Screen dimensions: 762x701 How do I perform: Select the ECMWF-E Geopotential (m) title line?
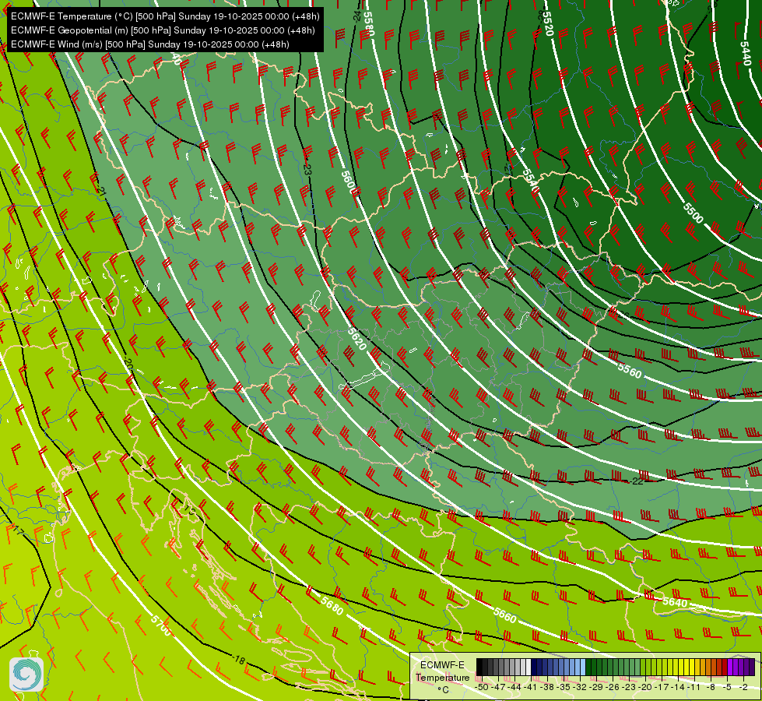click(163, 30)
